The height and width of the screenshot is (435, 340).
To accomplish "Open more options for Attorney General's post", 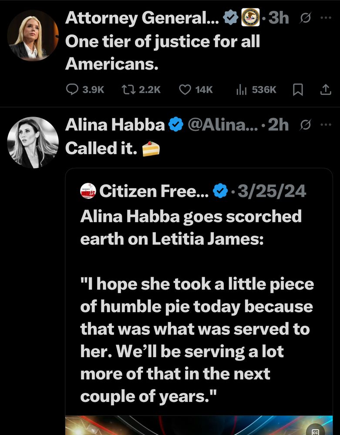I will 325,18.
